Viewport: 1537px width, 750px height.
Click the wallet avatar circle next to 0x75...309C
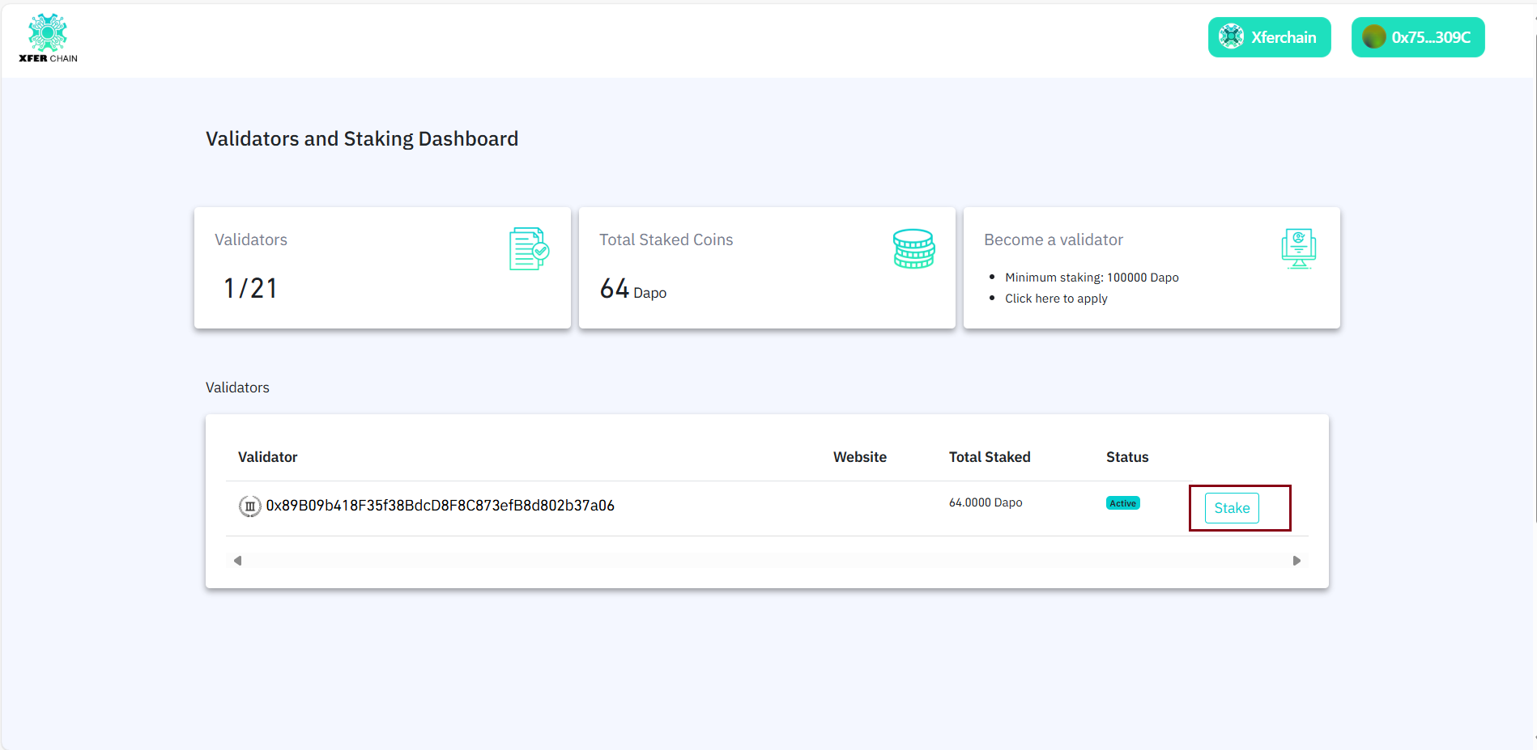pyautogui.click(x=1373, y=36)
